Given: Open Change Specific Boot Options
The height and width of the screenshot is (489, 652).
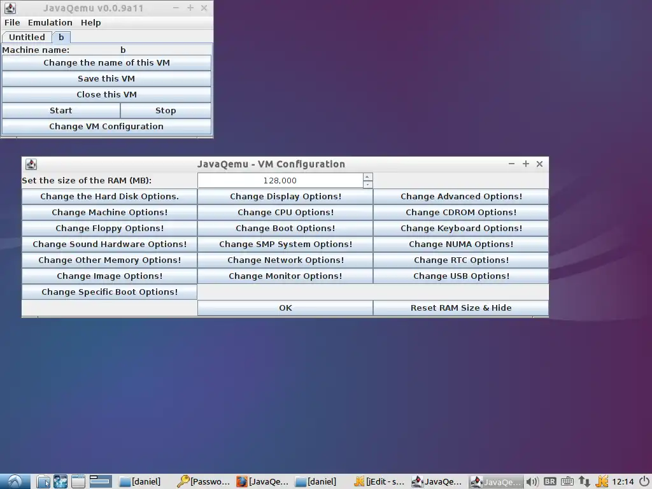Looking at the screenshot, I should [x=110, y=292].
